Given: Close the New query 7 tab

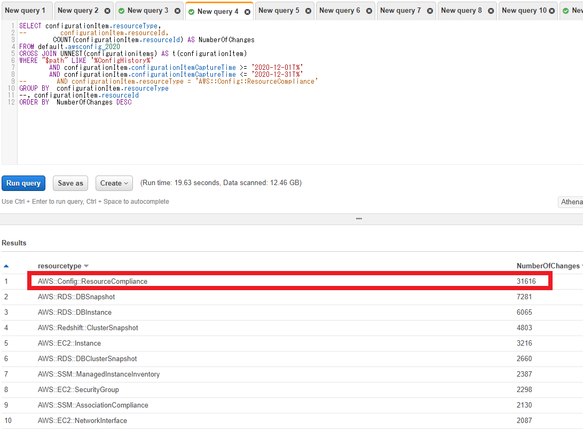Looking at the screenshot, I should [430, 11].
